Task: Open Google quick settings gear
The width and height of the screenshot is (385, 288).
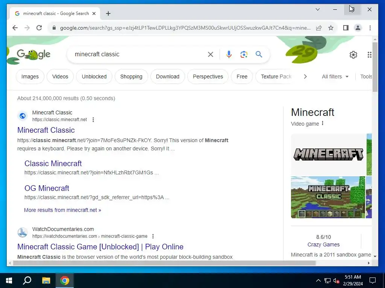Action: pyautogui.click(x=353, y=55)
